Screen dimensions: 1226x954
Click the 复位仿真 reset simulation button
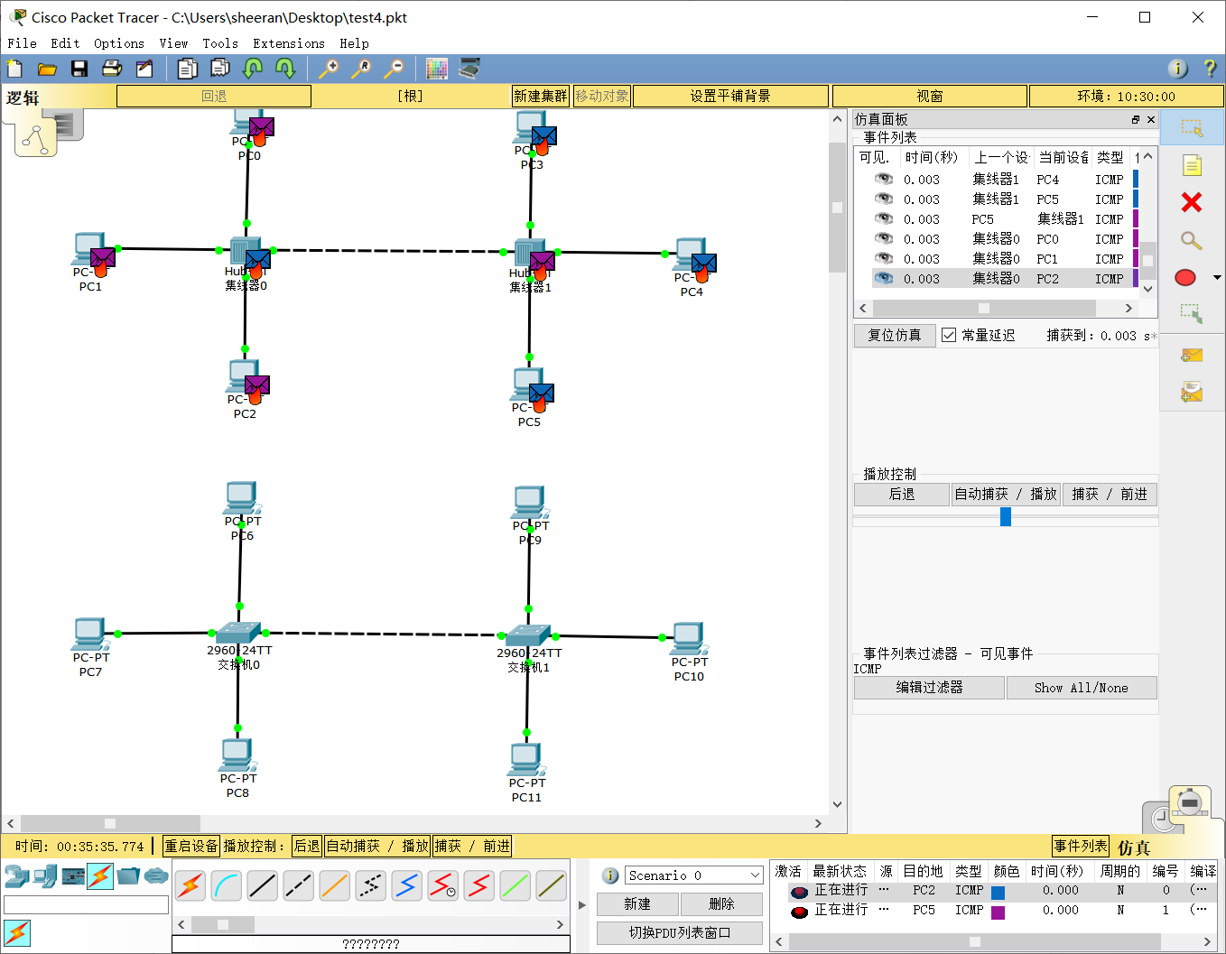(895, 335)
